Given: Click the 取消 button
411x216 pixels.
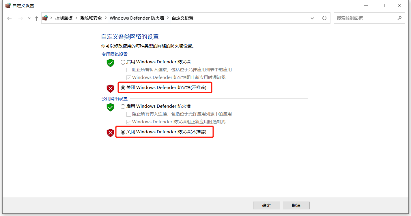Looking at the screenshot, I should coord(296,205).
